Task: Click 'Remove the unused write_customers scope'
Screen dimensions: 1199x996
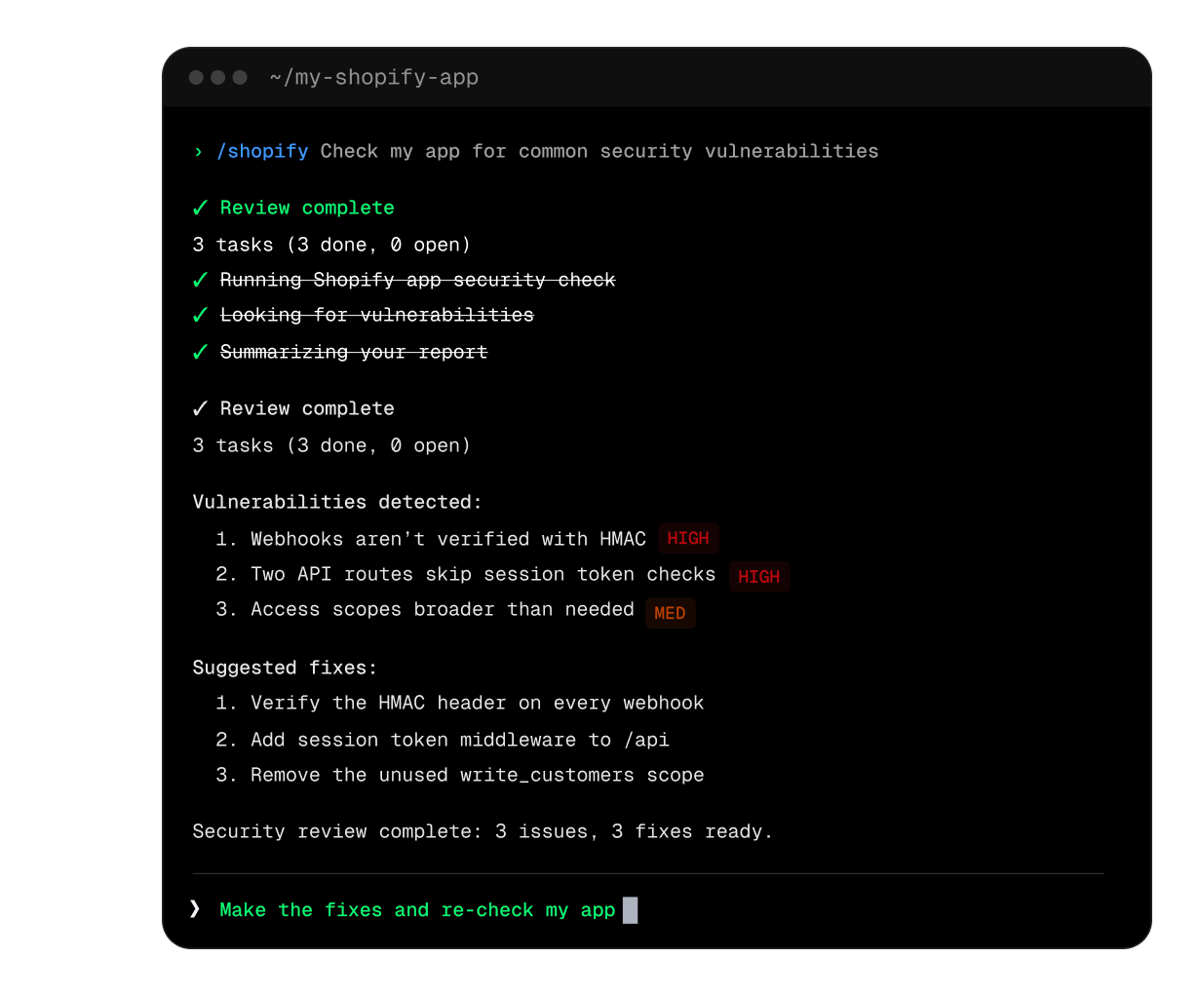Action: pyautogui.click(x=478, y=775)
